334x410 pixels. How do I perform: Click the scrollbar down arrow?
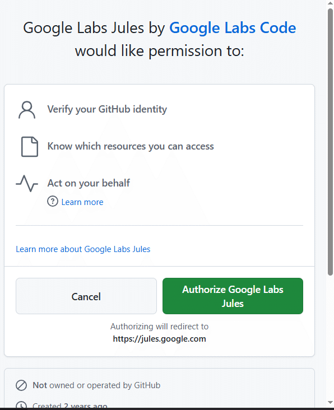[331, 403]
